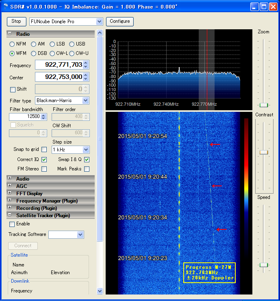
Task: Click the SDR# window maximize icon
Action: click(264, 7)
